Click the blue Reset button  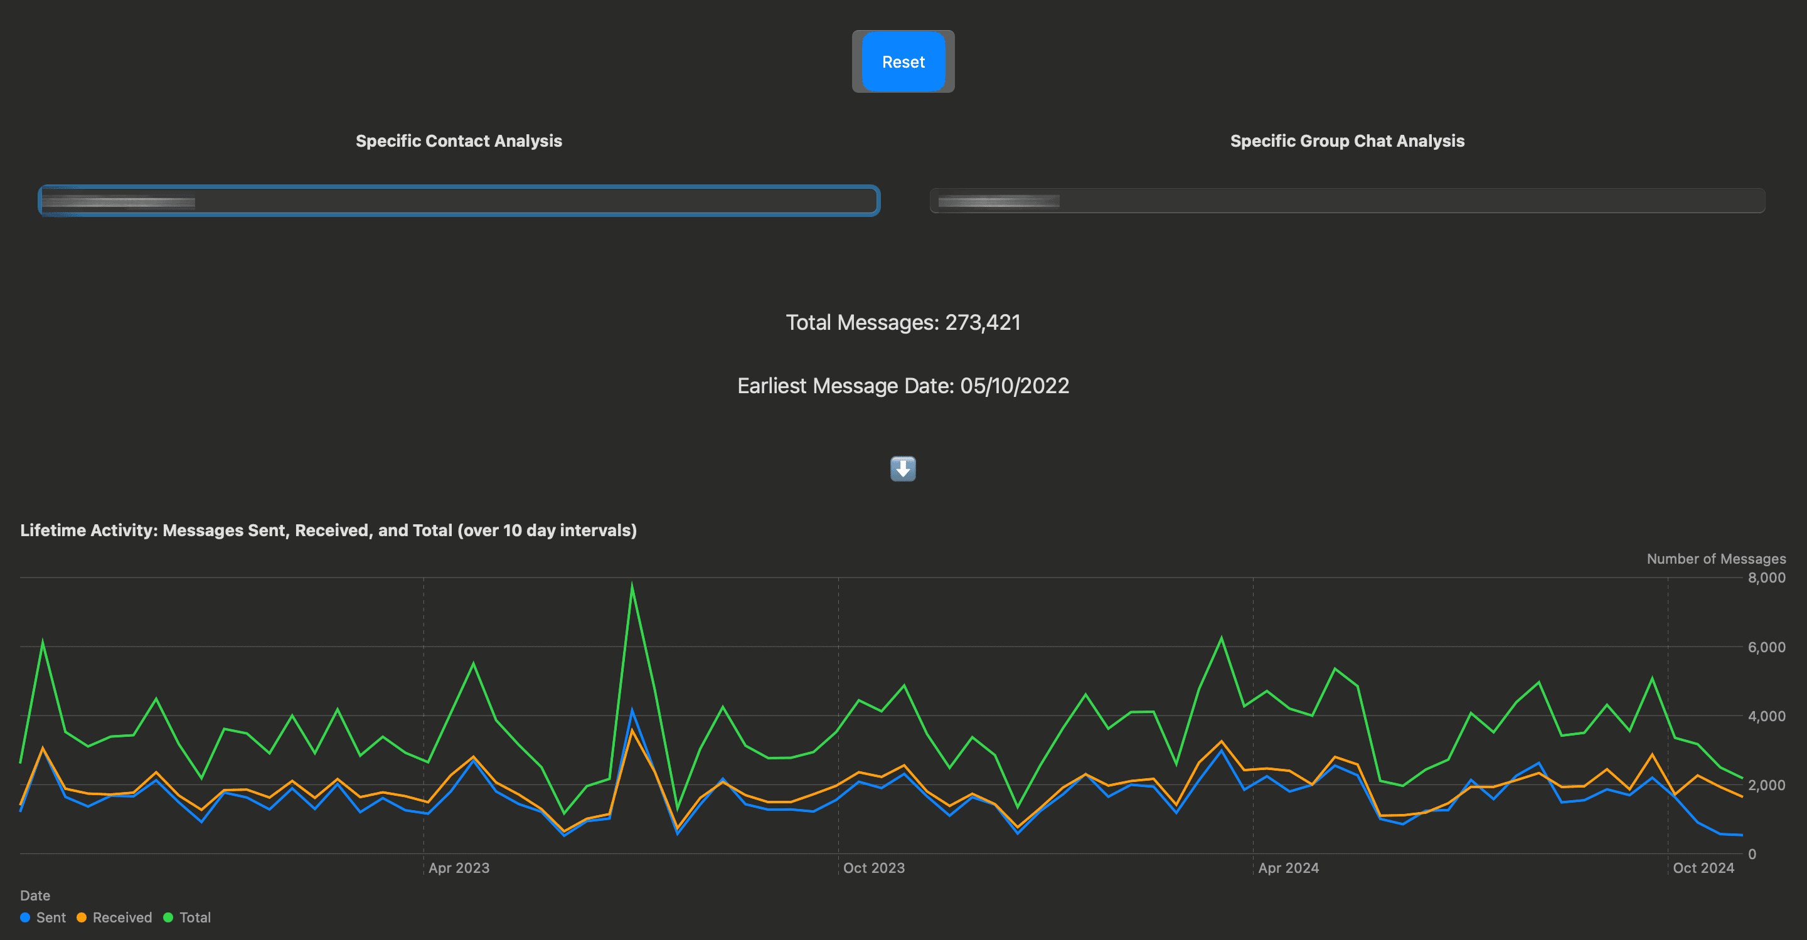click(903, 61)
